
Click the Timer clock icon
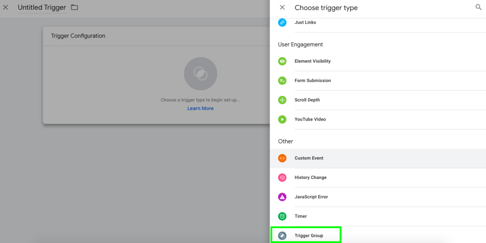point(282,216)
